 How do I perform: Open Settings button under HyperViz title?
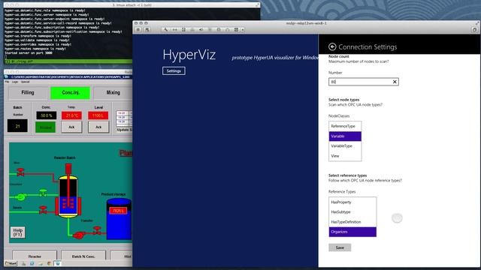(x=174, y=70)
